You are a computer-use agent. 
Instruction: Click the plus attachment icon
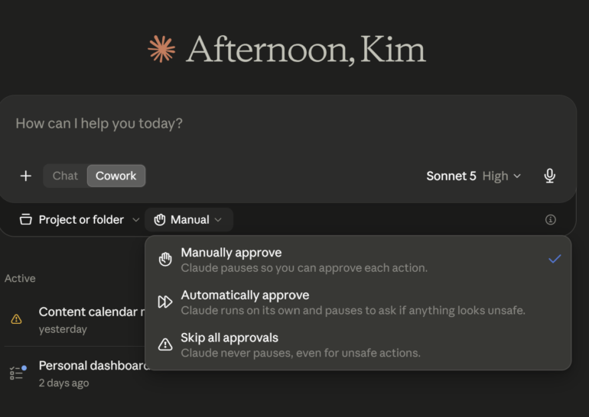pyautogui.click(x=25, y=176)
